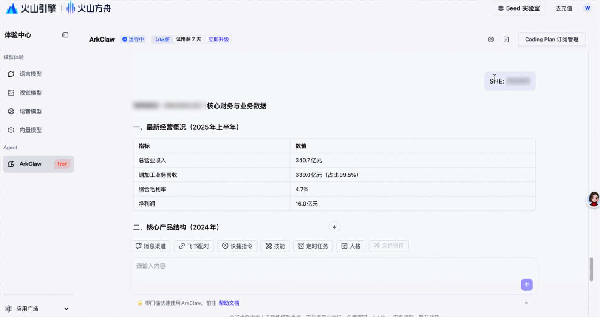Open the settings gear icon

pos(491,40)
